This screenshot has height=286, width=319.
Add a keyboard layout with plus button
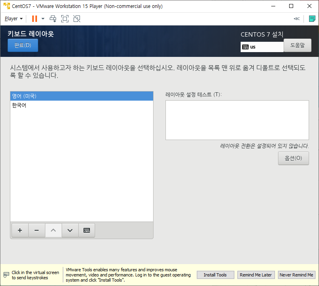tap(20, 230)
